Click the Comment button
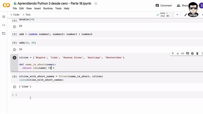 tap(164, 6)
